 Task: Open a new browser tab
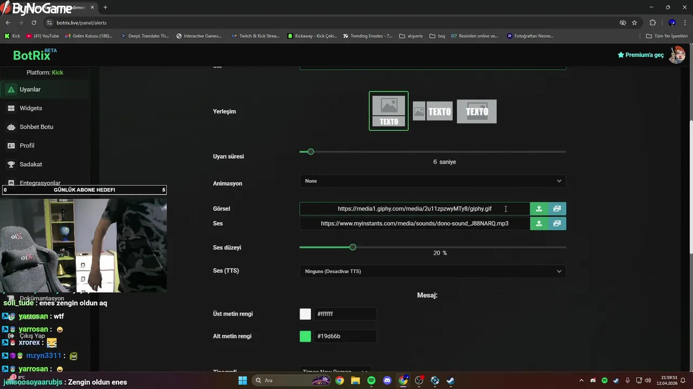105,8
